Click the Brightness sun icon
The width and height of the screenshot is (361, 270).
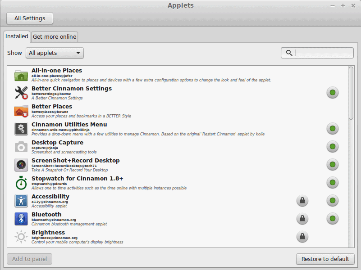coord(21,237)
